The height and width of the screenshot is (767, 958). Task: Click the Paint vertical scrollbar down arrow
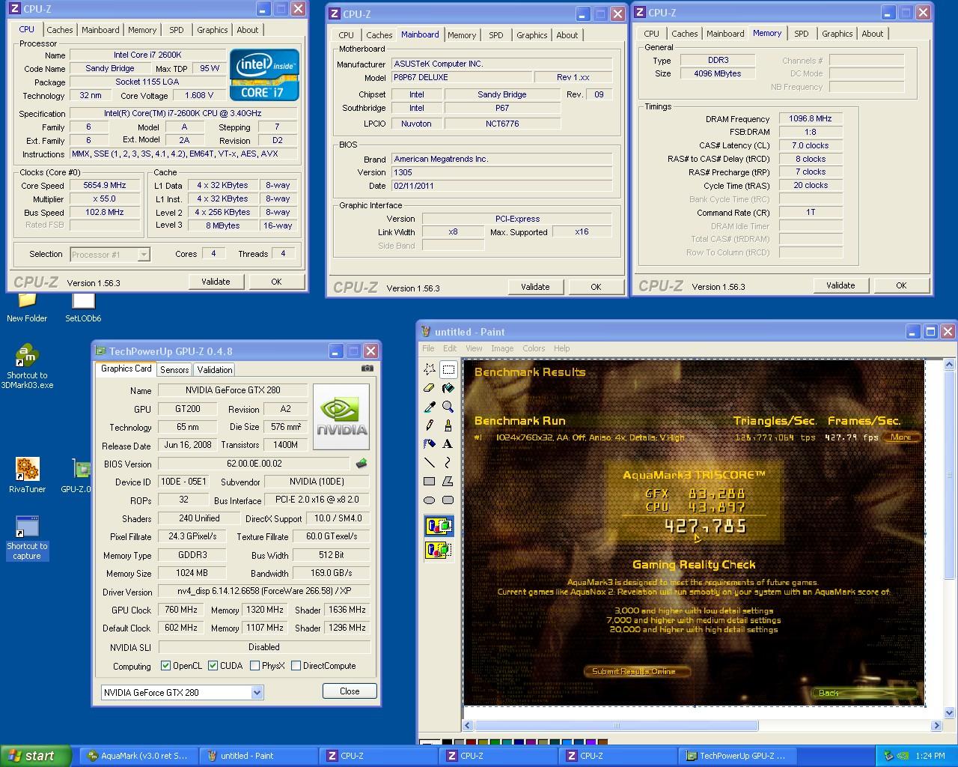[x=950, y=712]
